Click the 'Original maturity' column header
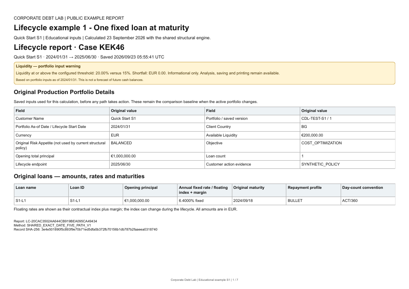Viewport: 409px width, 289px height. [x=259, y=190]
